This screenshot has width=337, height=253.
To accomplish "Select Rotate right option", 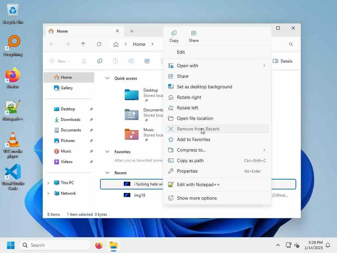I will click(217, 97).
